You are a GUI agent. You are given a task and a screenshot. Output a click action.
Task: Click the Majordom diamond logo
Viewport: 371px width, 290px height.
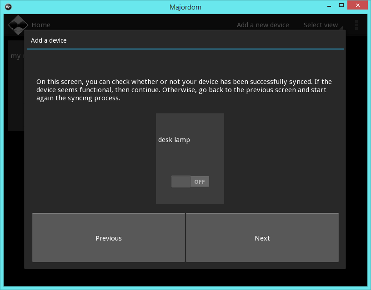(x=18, y=25)
